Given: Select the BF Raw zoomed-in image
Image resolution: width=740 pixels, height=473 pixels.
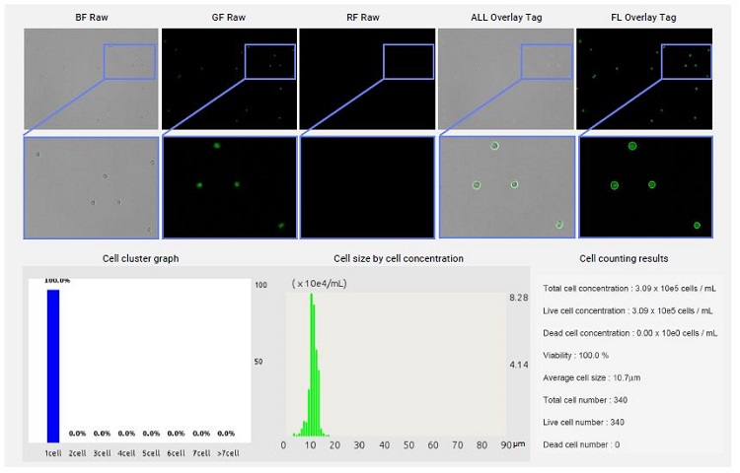Looking at the screenshot, I should 91,187.
